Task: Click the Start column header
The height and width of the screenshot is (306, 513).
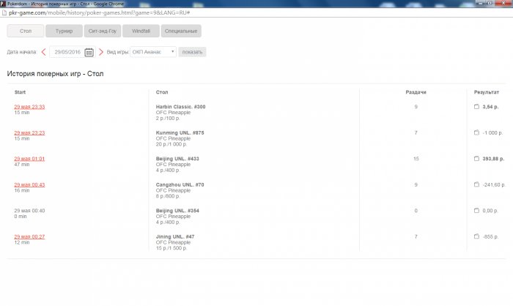Action: (x=20, y=92)
